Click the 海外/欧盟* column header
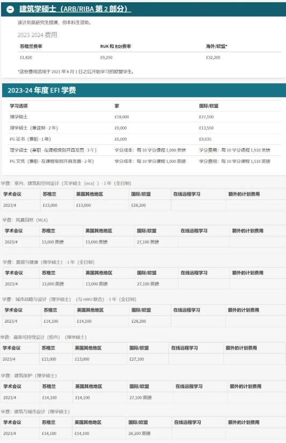The height and width of the screenshot is (443, 286). pos(217,46)
